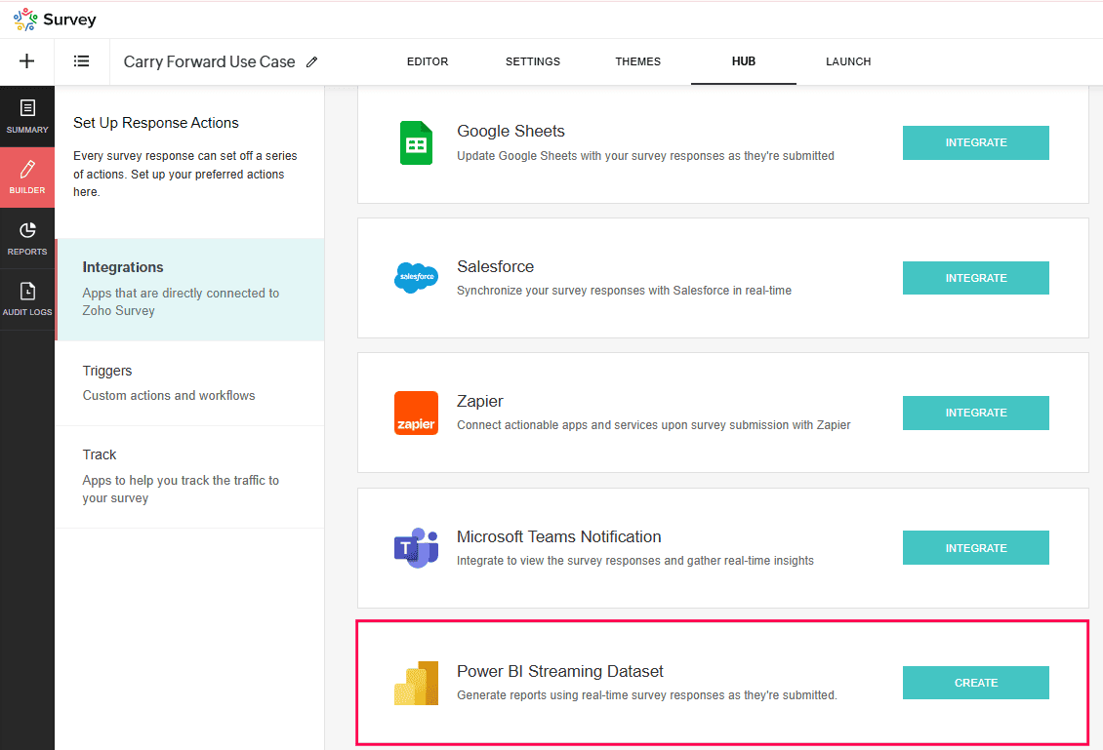
Task: Click the Zapier logo icon
Action: click(416, 413)
